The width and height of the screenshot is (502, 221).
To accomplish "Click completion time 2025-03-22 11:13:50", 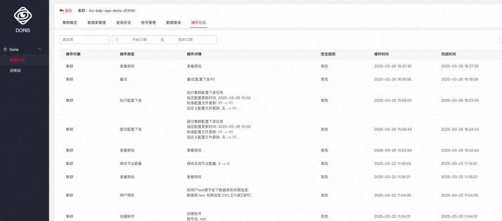I will pos(460,163).
